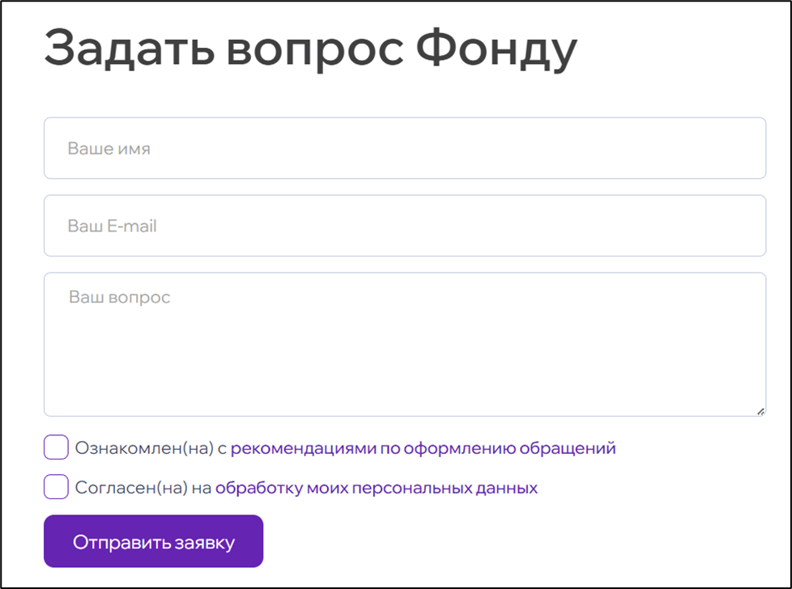Submit with 'Отправить заявку' button
Screen dimensions: 792x589
[x=154, y=541]
